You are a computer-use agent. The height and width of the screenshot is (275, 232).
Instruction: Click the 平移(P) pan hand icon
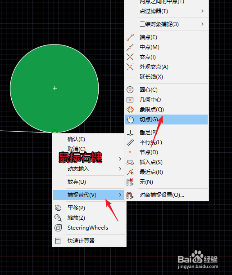tap(58, 208)
